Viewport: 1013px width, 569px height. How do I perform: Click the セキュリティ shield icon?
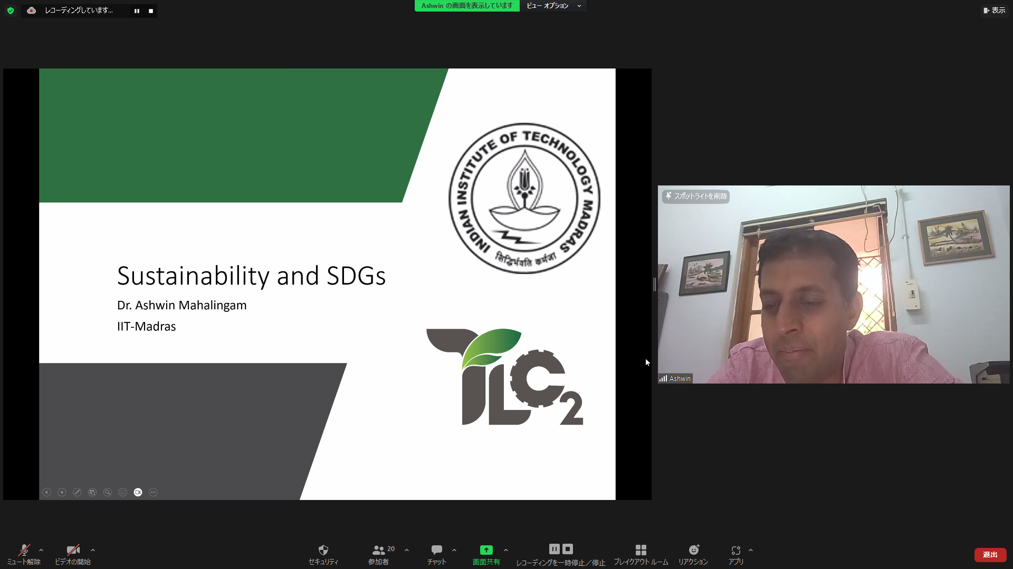coord(323,550)
